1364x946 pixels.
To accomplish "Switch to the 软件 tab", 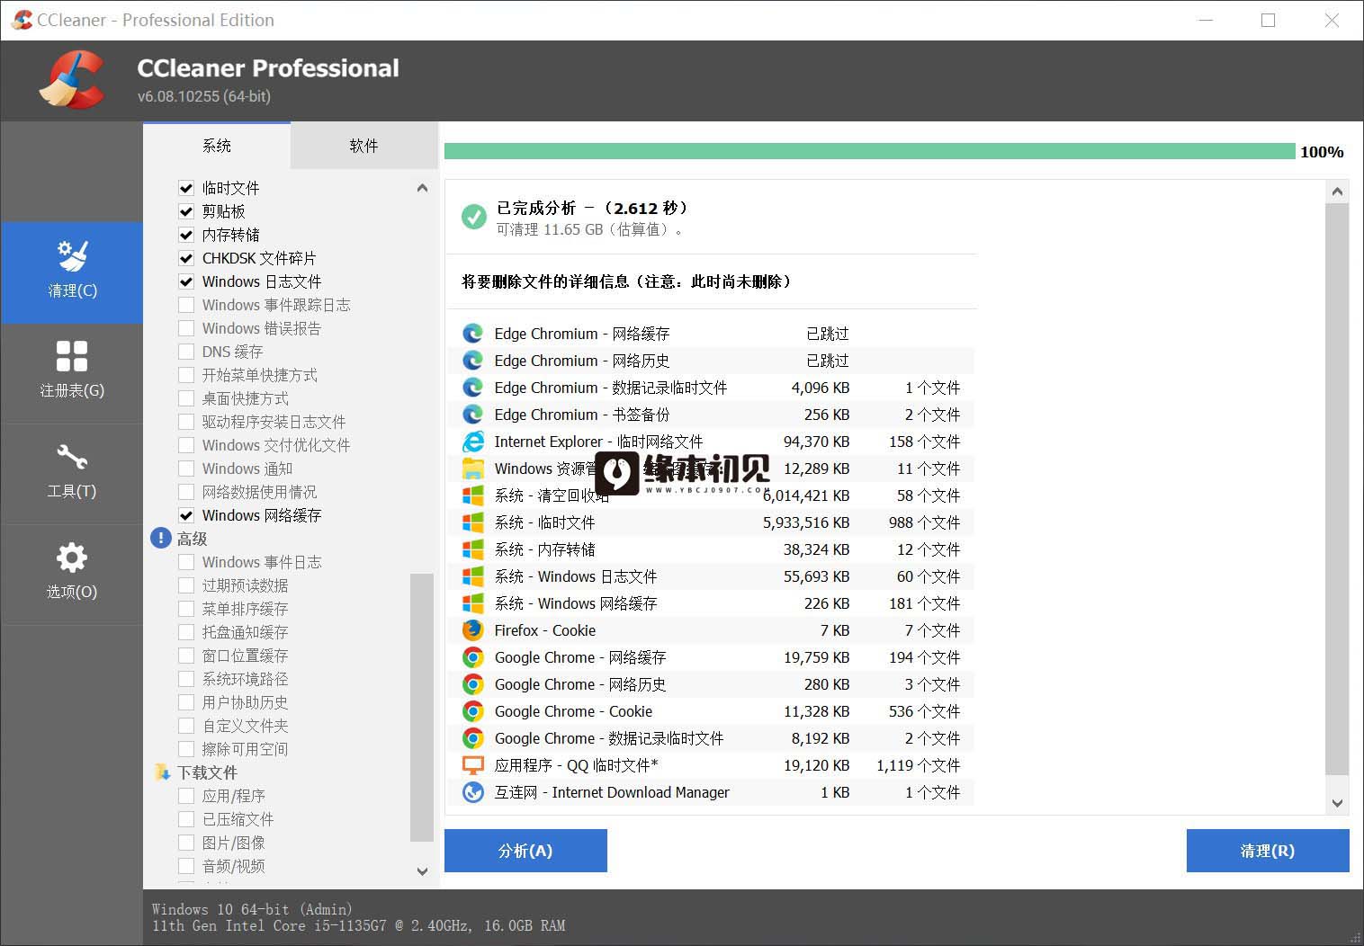I will pos(363,146).
